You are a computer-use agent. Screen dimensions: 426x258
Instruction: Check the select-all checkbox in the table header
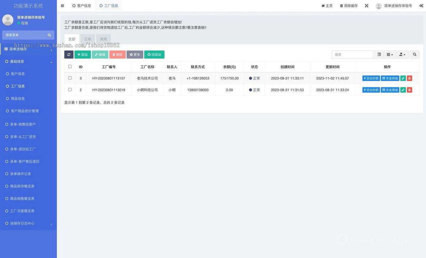(x=70, y=67)
